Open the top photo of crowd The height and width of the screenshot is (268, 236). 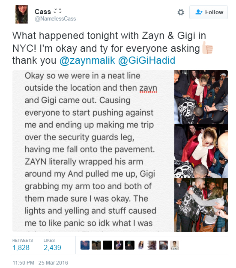coord(201,97)
